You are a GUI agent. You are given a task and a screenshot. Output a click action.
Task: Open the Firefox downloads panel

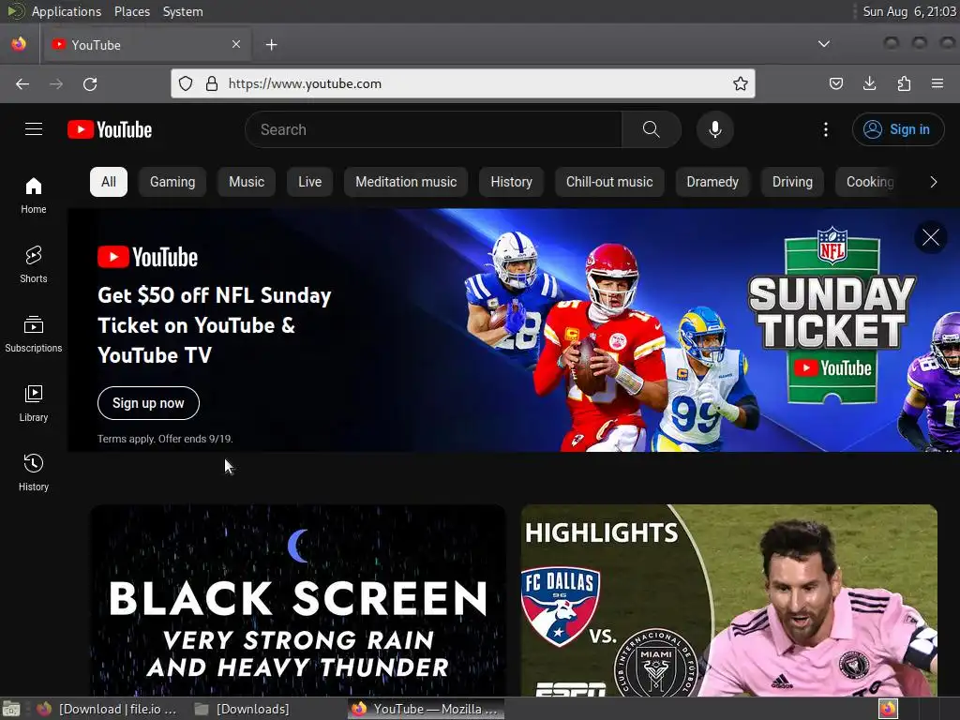point(869,83)
